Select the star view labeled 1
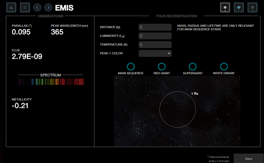This screenshot has width=264, height=163. 225,7
